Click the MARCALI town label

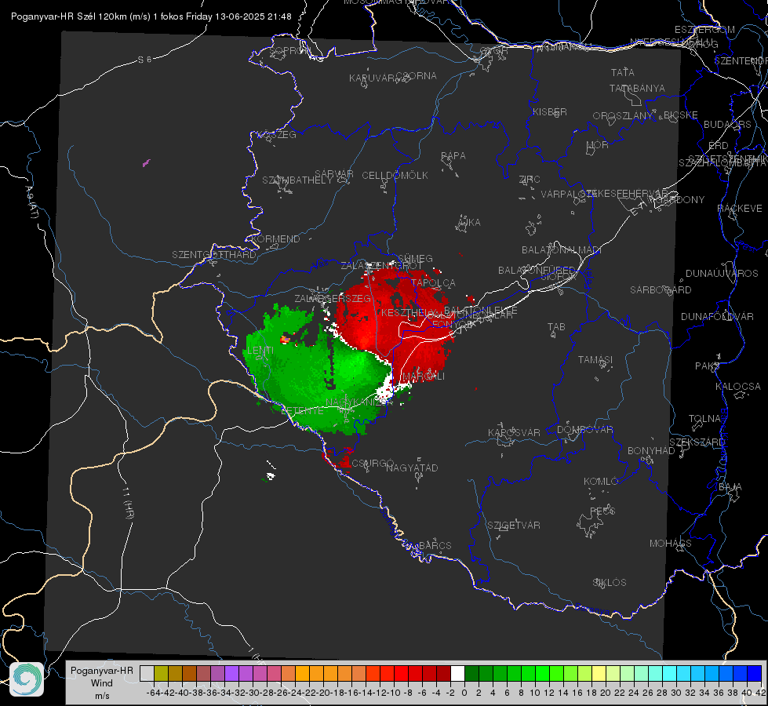pyautogui.click(x=424, y=377)
